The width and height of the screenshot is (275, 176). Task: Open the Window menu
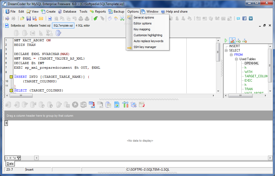click(x=150, y=12)
